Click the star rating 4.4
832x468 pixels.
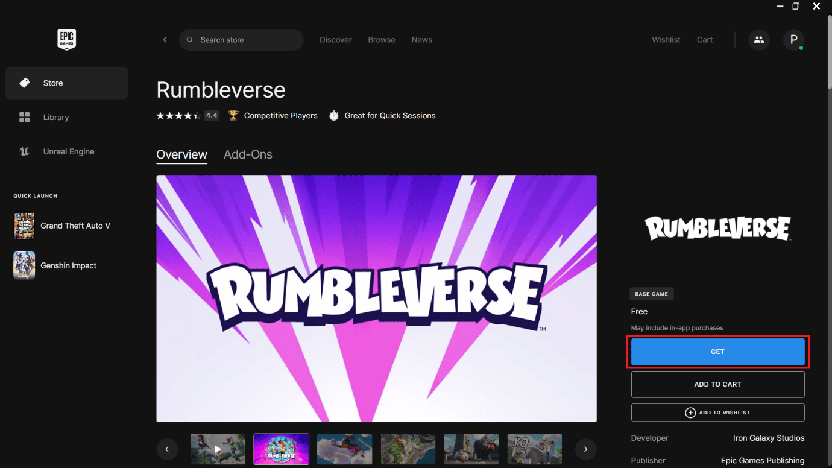click(188, 115)
